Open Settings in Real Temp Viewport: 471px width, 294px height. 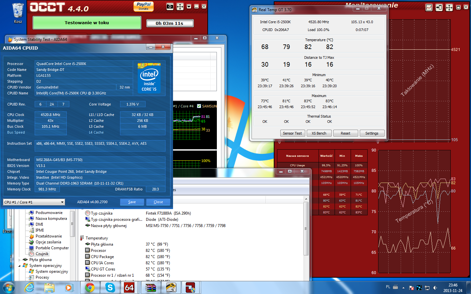[x=372, y=133]
